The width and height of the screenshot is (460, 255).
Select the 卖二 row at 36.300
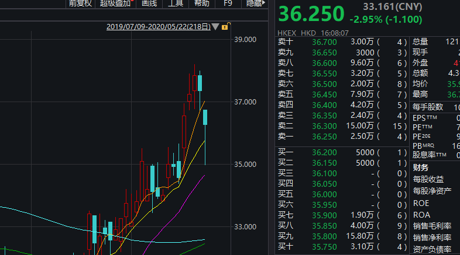click(x=342, y=126)
